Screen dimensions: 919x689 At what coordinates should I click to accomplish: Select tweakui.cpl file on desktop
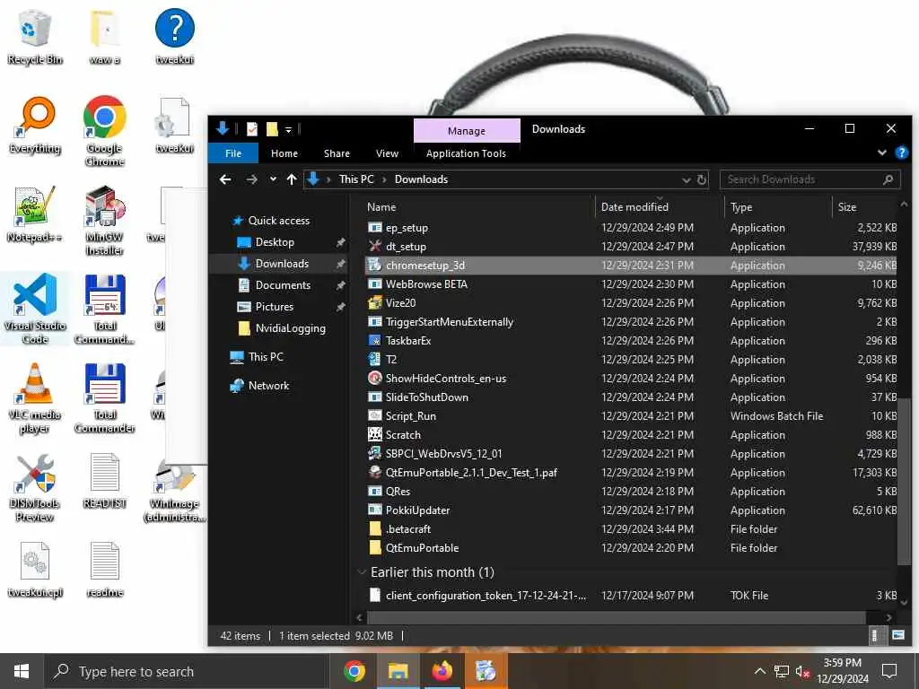(x=35, y=570)
